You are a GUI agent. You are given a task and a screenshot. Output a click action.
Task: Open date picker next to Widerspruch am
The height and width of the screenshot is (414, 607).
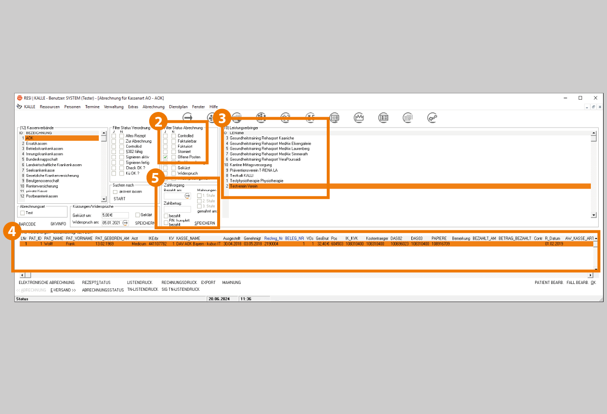(125, 222)
